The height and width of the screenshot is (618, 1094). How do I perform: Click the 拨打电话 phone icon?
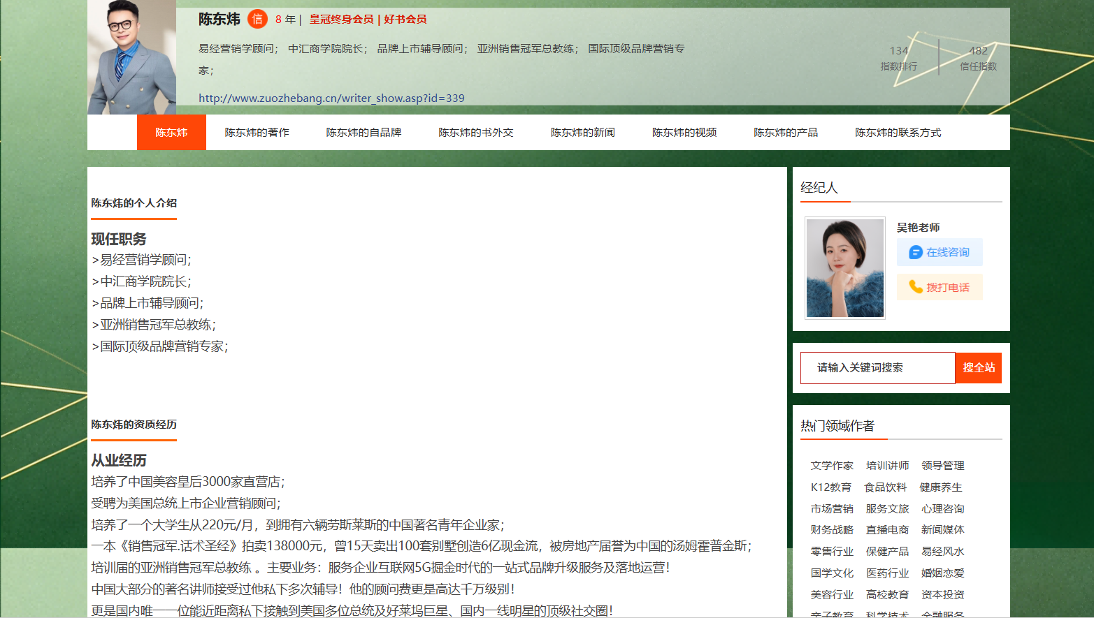point(916,287)
